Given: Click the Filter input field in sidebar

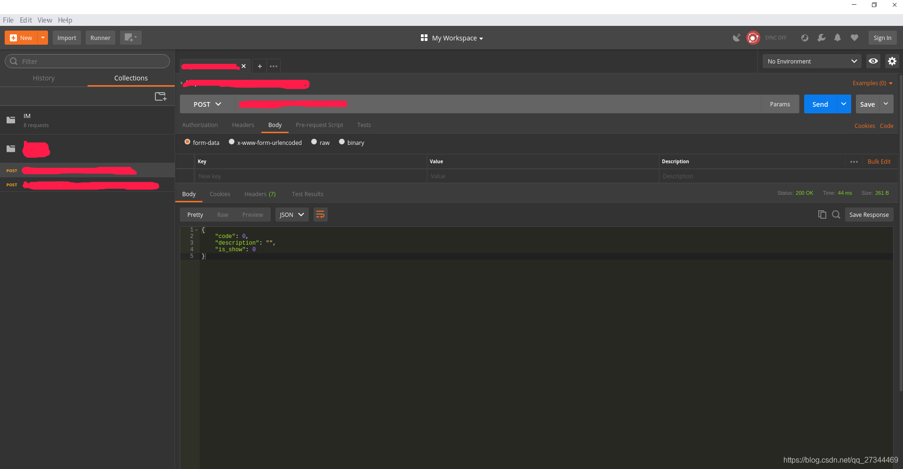Looking at the screenshot, I should click(87, 61).
